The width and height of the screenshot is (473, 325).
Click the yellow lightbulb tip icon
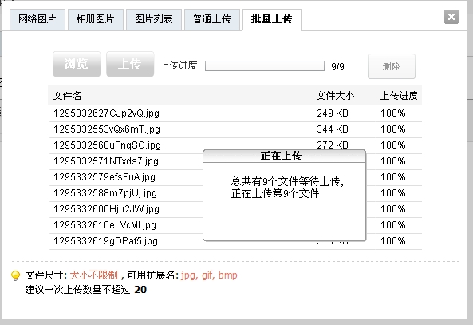pos(15,275)
